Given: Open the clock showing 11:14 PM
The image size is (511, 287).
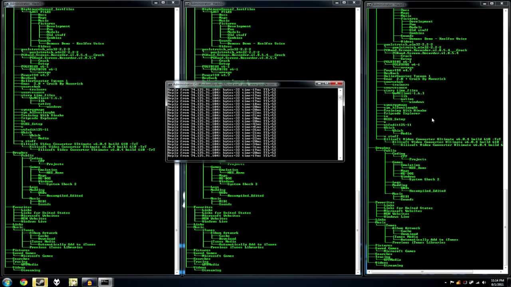Looking at the screenshot, I should [x=497, y=282].
